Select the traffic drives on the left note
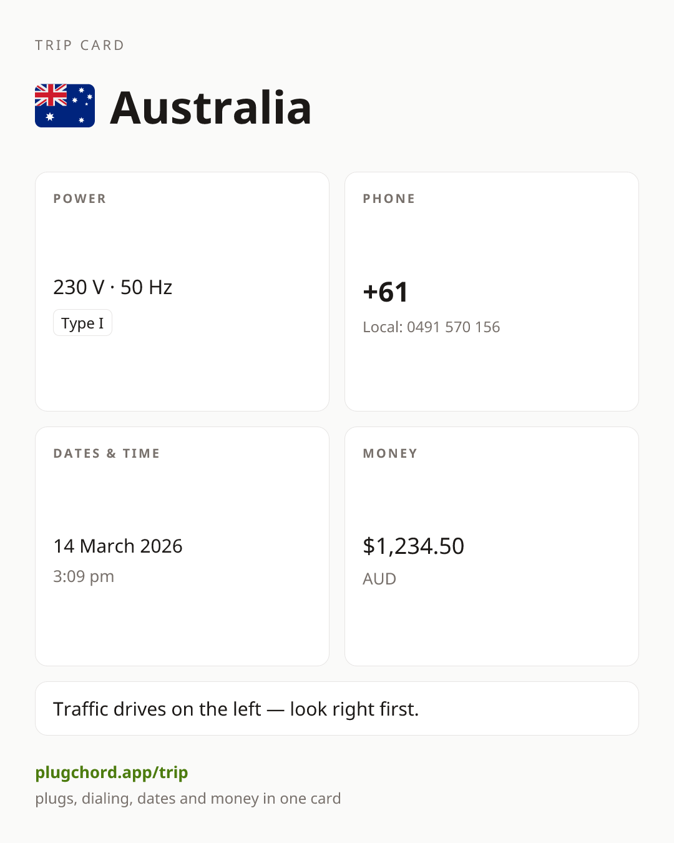Image resolution: width=674 pixels, height=843 pixels. coord(236,709)
